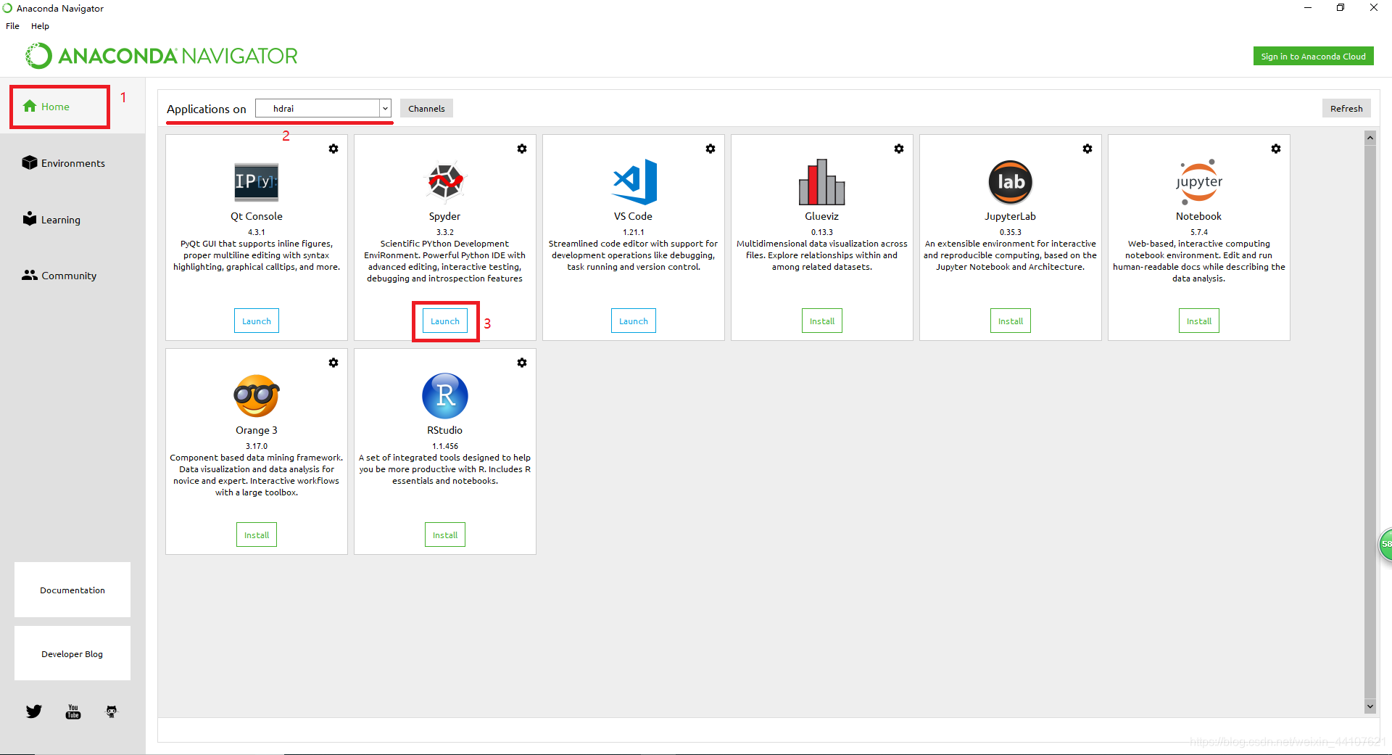Click the RStudio R logo
1392x755 pixels.
[445, 395]
